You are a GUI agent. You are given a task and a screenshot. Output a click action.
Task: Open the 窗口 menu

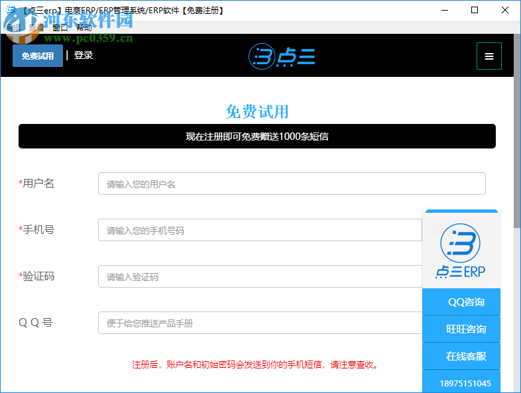[x=60, y=27]
